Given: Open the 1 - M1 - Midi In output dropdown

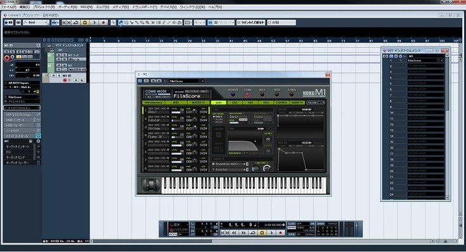Looking at the screenshot, I should [x=22, y=87].
